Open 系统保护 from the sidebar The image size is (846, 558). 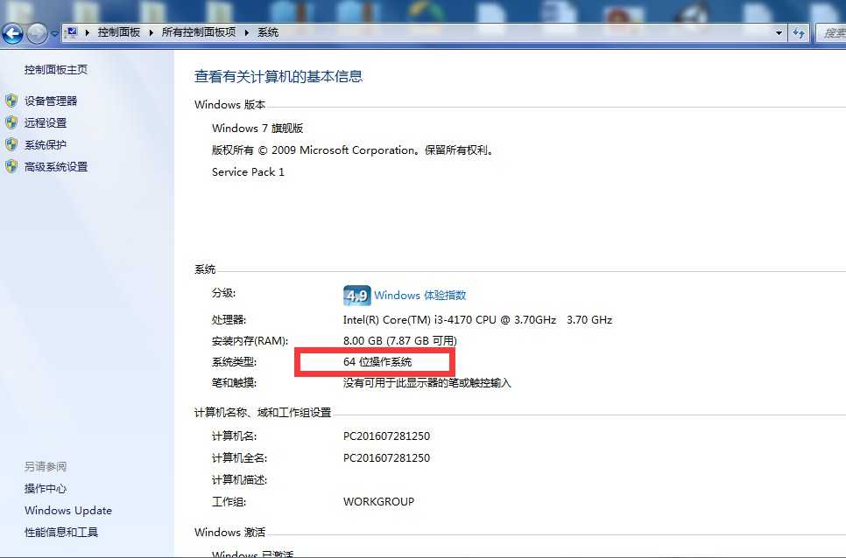point(46,145)
